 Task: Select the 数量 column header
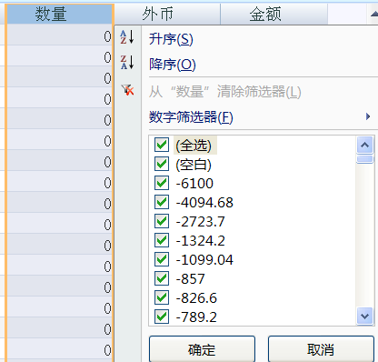pyautogui.click(x=59, y=14)
